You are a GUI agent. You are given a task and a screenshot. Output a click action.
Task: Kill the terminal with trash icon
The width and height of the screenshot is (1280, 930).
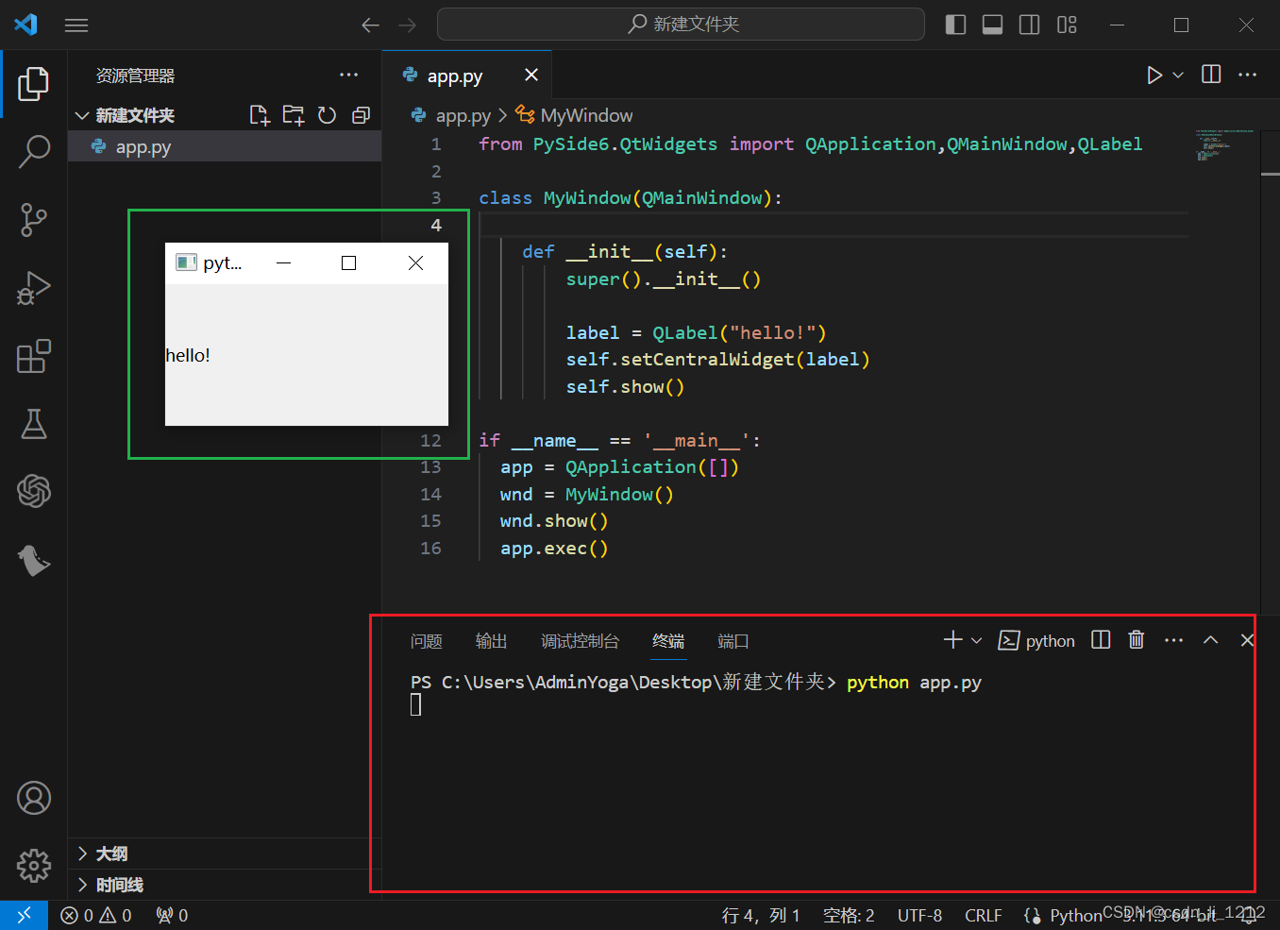(x=1137, y=640)
